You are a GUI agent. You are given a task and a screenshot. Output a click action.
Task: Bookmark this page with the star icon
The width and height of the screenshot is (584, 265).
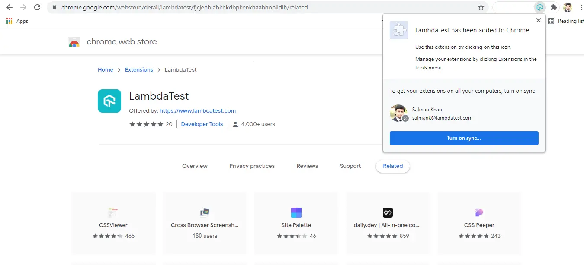click(x=481, y=7)
